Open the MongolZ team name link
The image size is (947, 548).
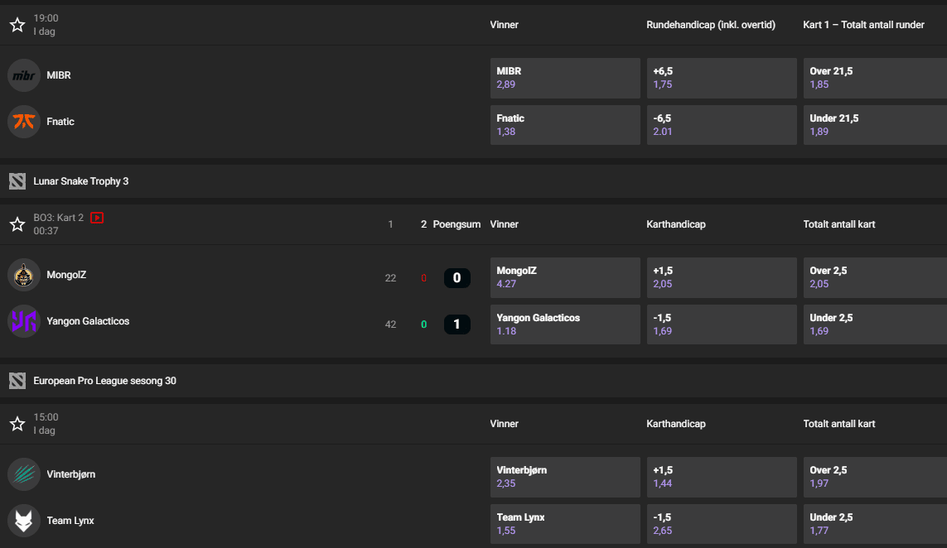tap(66, 275)
